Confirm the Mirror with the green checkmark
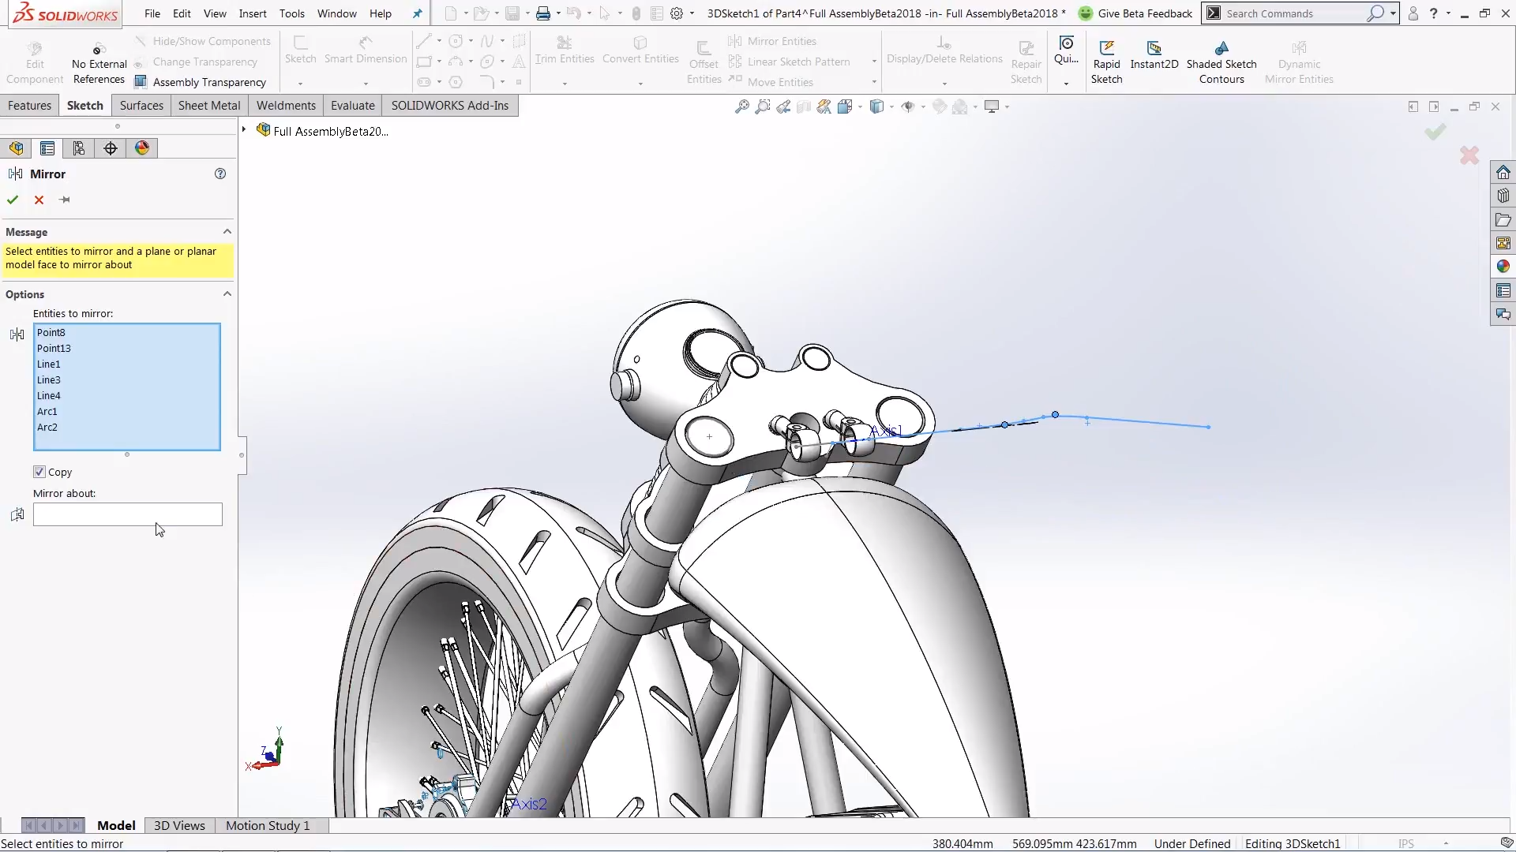 point(12,200)
